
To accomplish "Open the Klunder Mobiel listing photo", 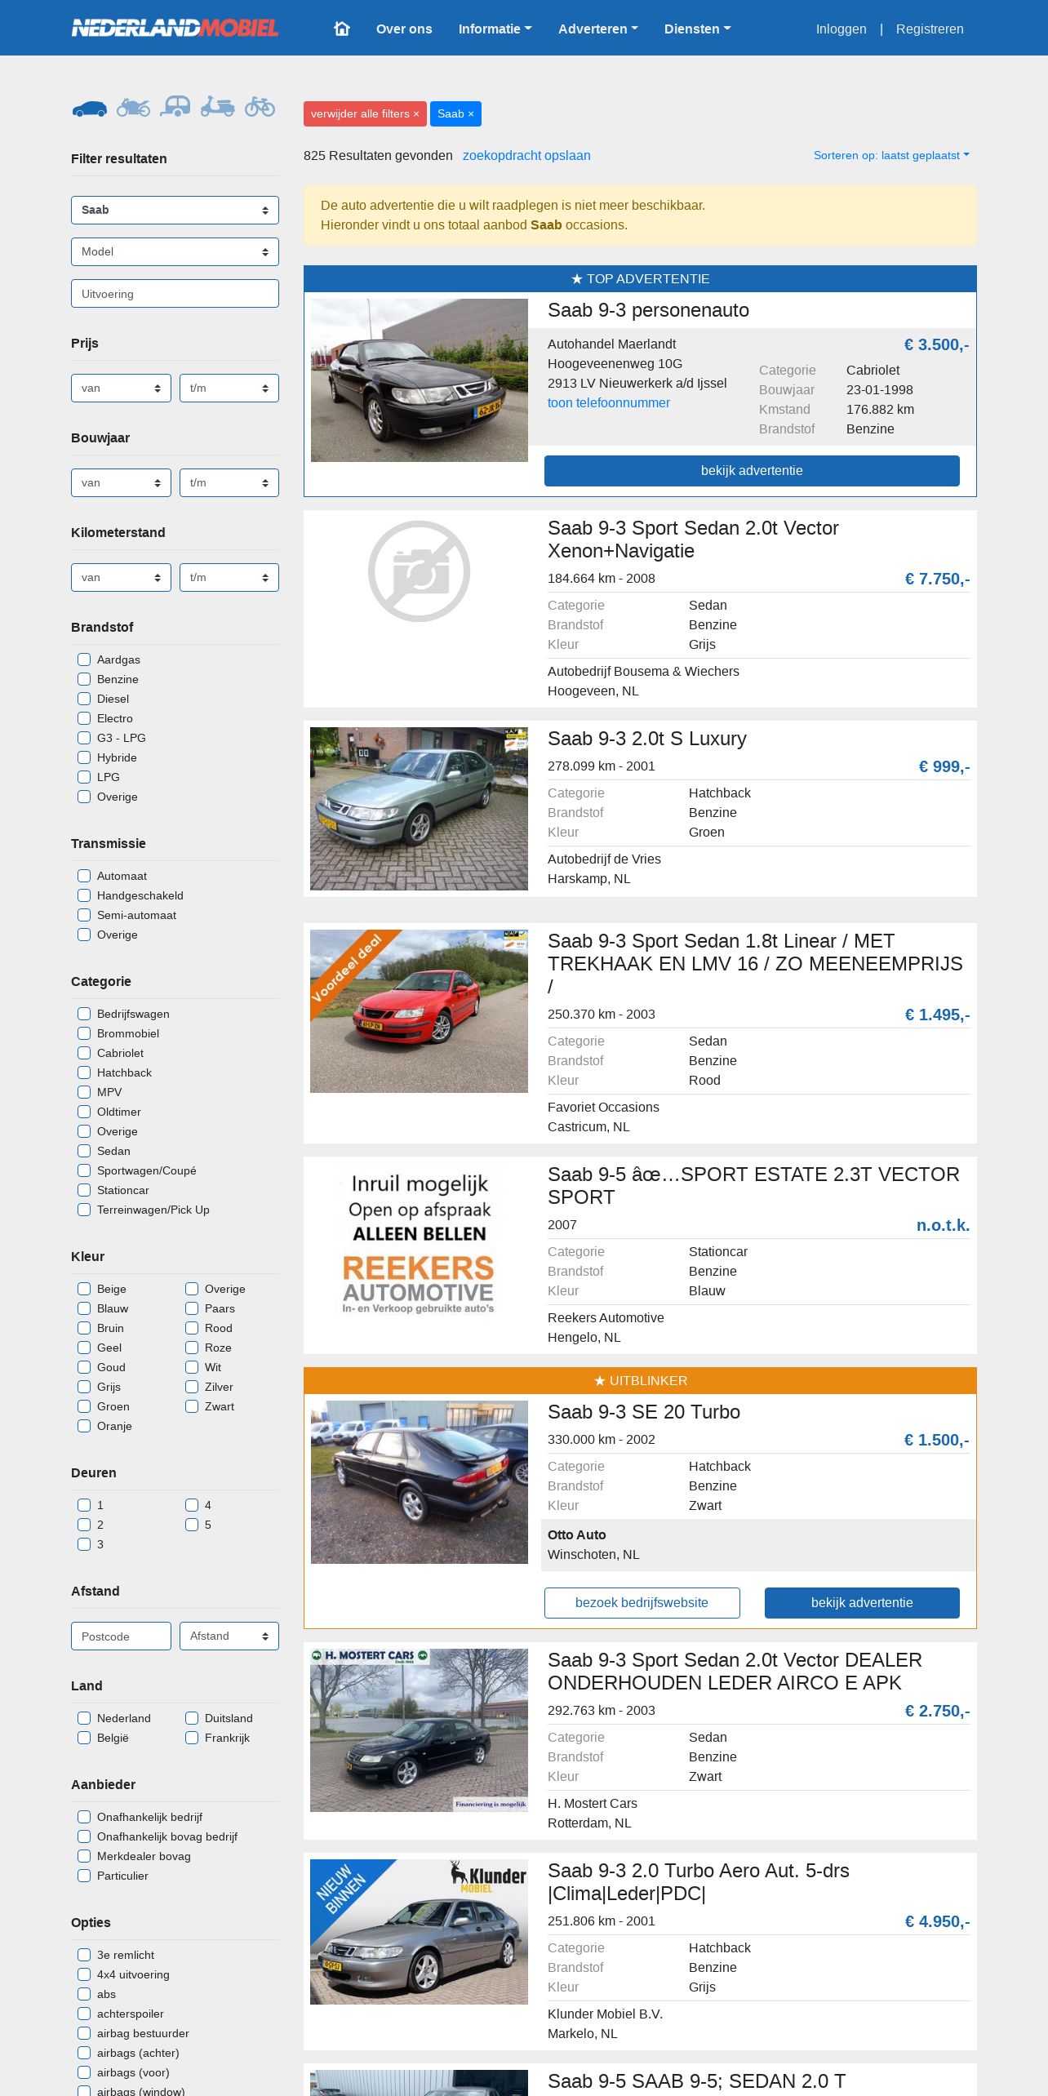I will (x=420, y=1932).
